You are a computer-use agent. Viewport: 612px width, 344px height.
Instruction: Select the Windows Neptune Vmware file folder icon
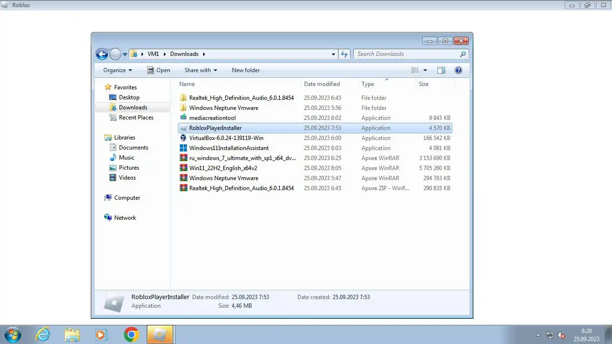pos(183,107)
